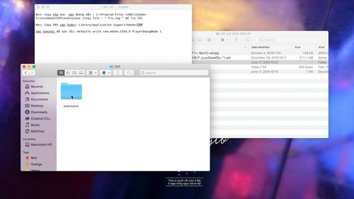This screenshot has width=354, height=199.
Task: Open the extensions folder in the CEP window
Action: coord(71,91)
